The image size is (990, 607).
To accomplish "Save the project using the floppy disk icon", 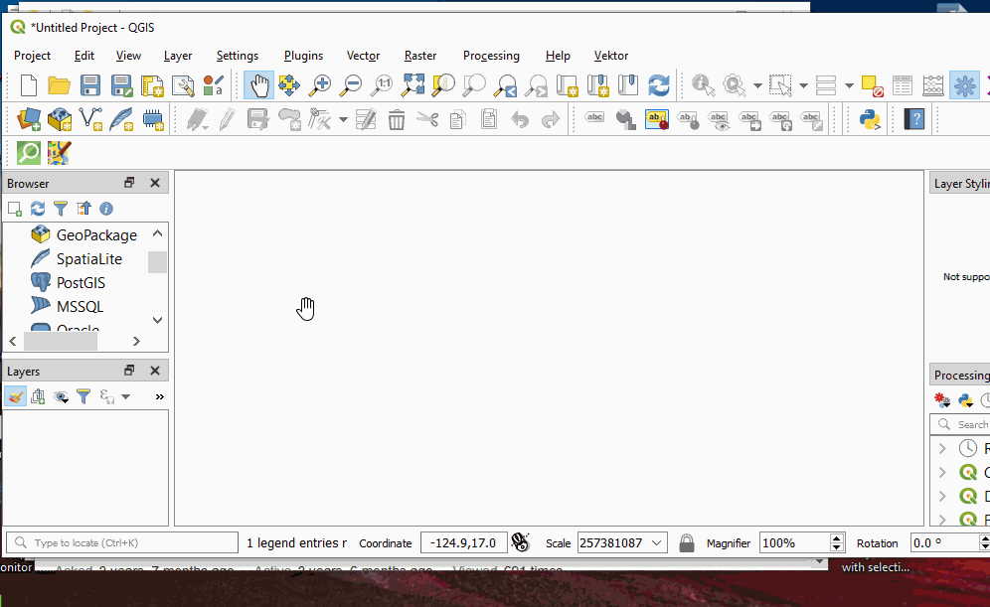I will 90,85.
